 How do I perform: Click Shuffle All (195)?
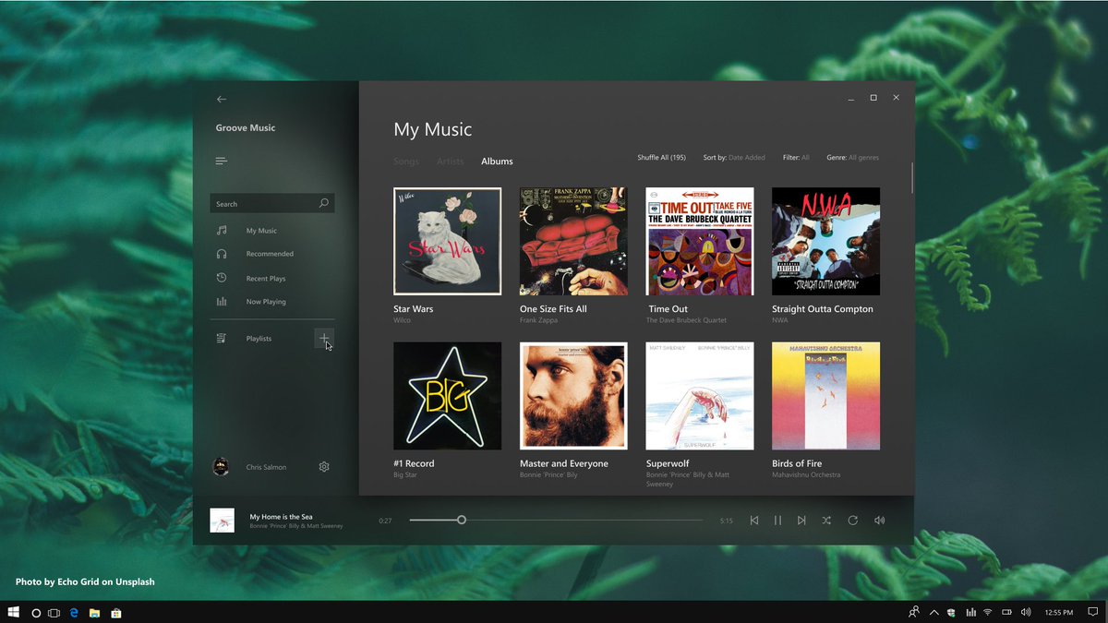pyautogui.click(x=661, y=158)
